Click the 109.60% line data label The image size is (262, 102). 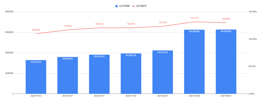click(36, 30)
